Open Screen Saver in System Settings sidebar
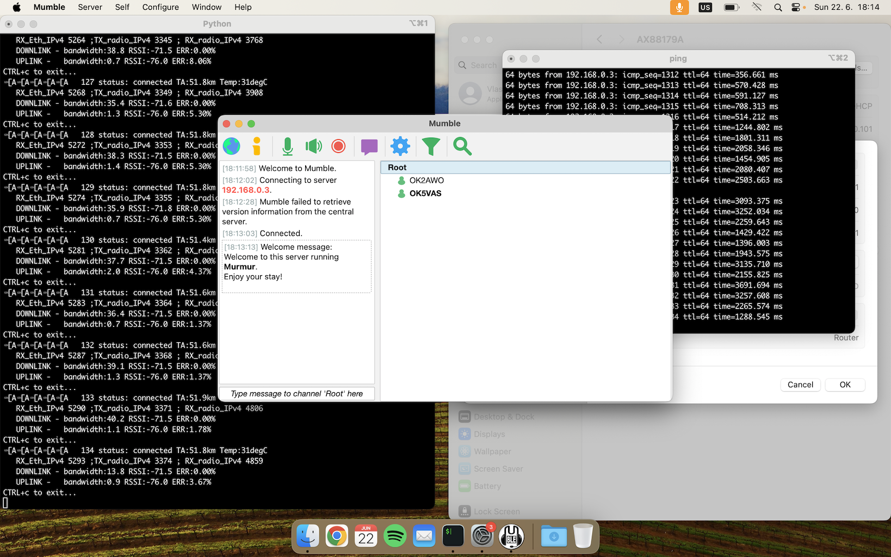Viewport: 891px width, 557px height. (491, 469)
